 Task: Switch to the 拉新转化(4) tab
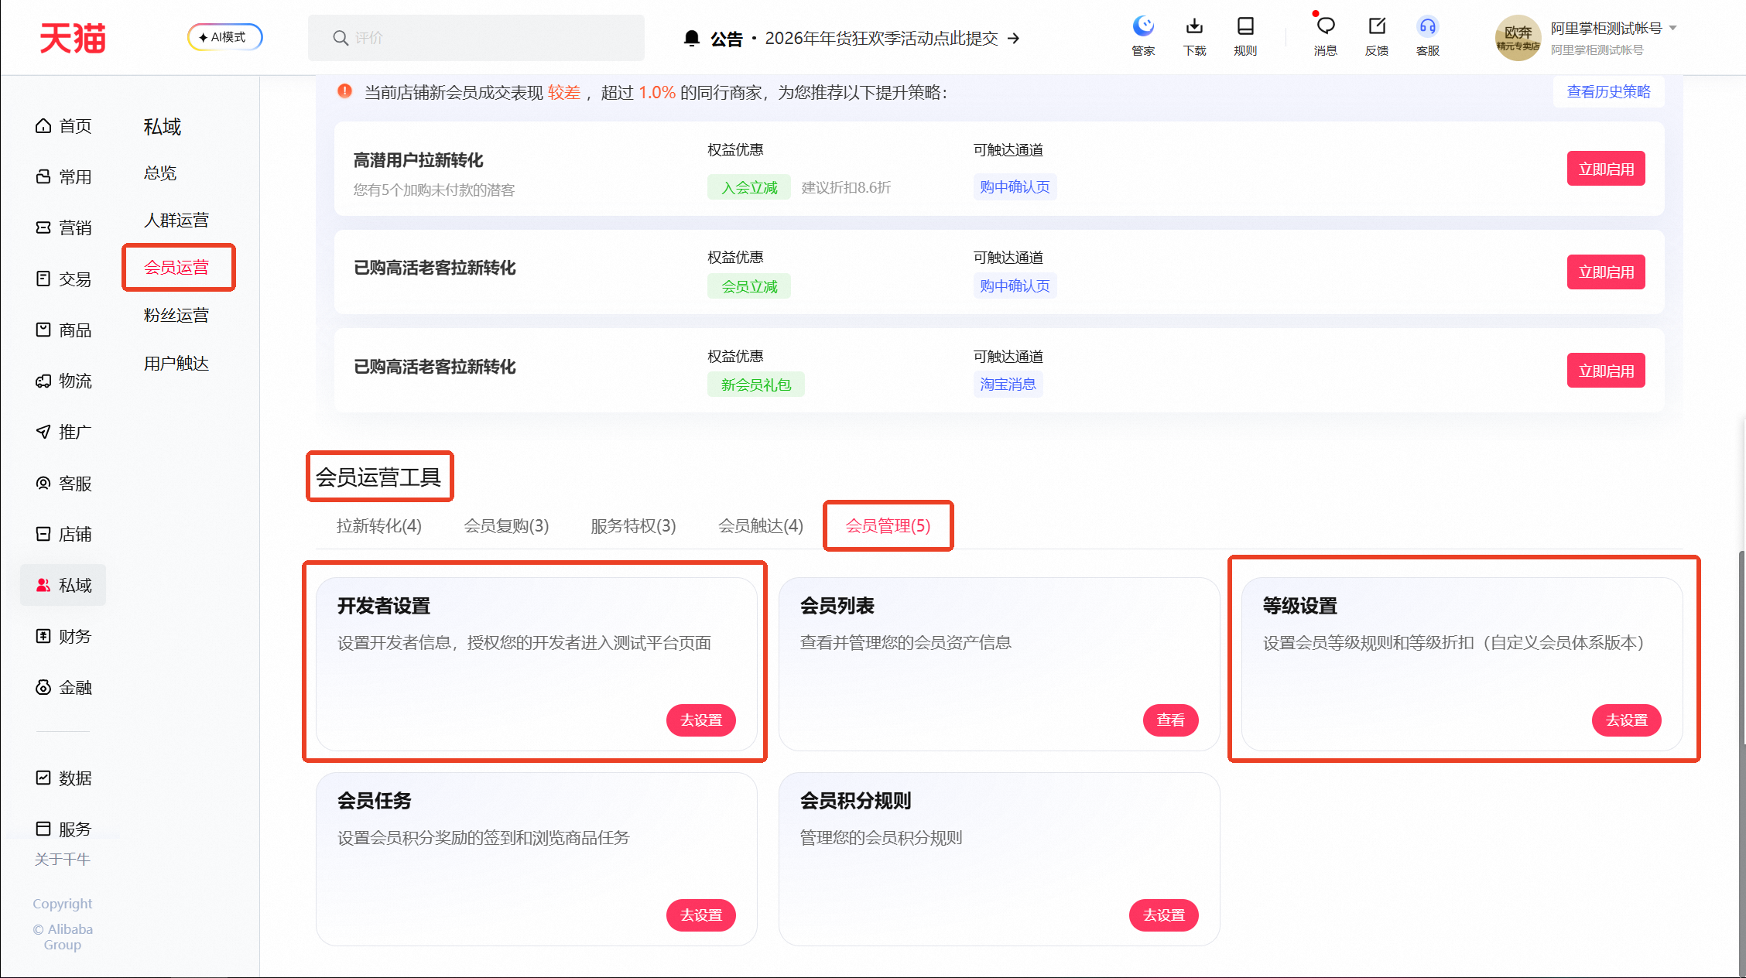point(378,526)
